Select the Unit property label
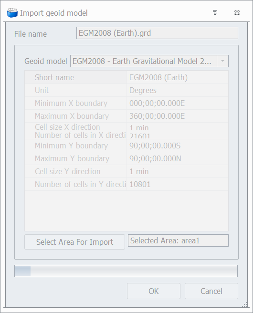 [x=42, y=90]
